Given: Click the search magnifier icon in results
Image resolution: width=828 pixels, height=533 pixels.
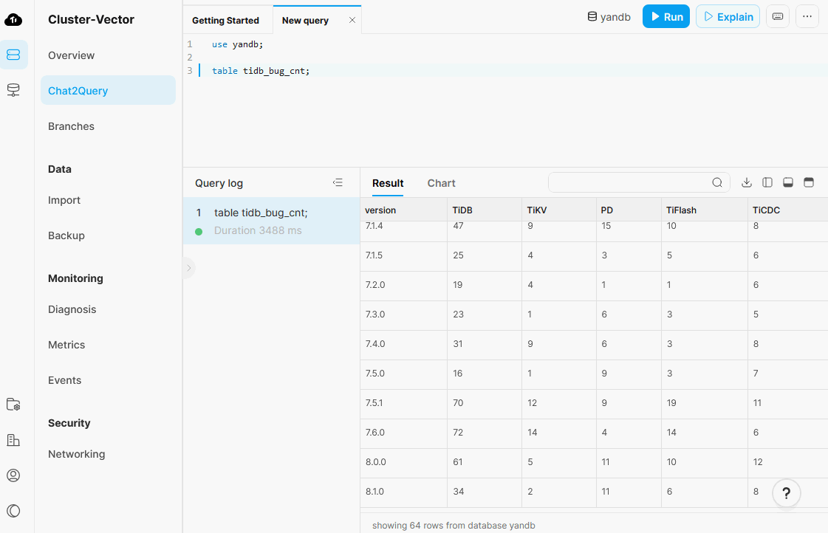Looking at the screenshot, I should click(717, 182).
